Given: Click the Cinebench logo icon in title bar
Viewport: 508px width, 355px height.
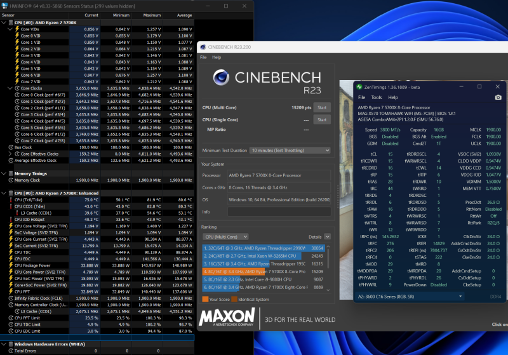Looking at the screenshot, I should click(x=203, y=47).
